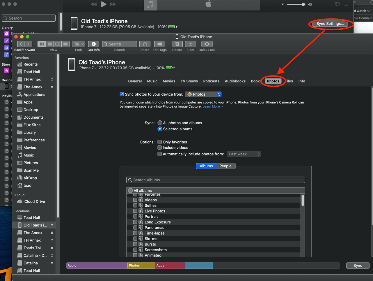Go to previous track in iTunes
The image size is (373, 281).
pyautogui.click(x=94, y=4)
